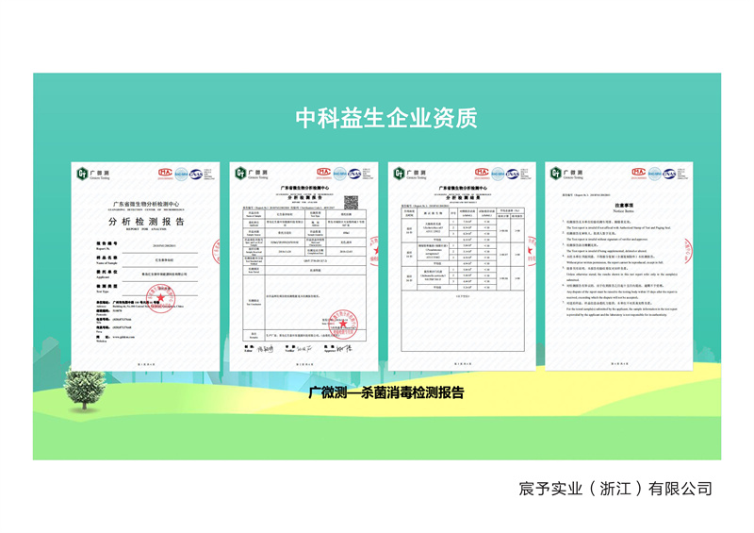754x533 pixels.
Task: Click the green GT logo on the cover page
Action: (82, 174)
